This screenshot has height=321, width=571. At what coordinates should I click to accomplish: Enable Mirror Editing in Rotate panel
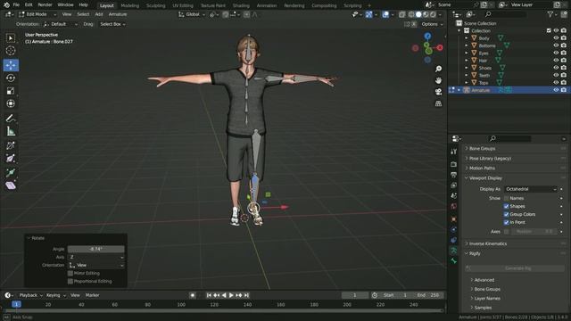(70, 274)
